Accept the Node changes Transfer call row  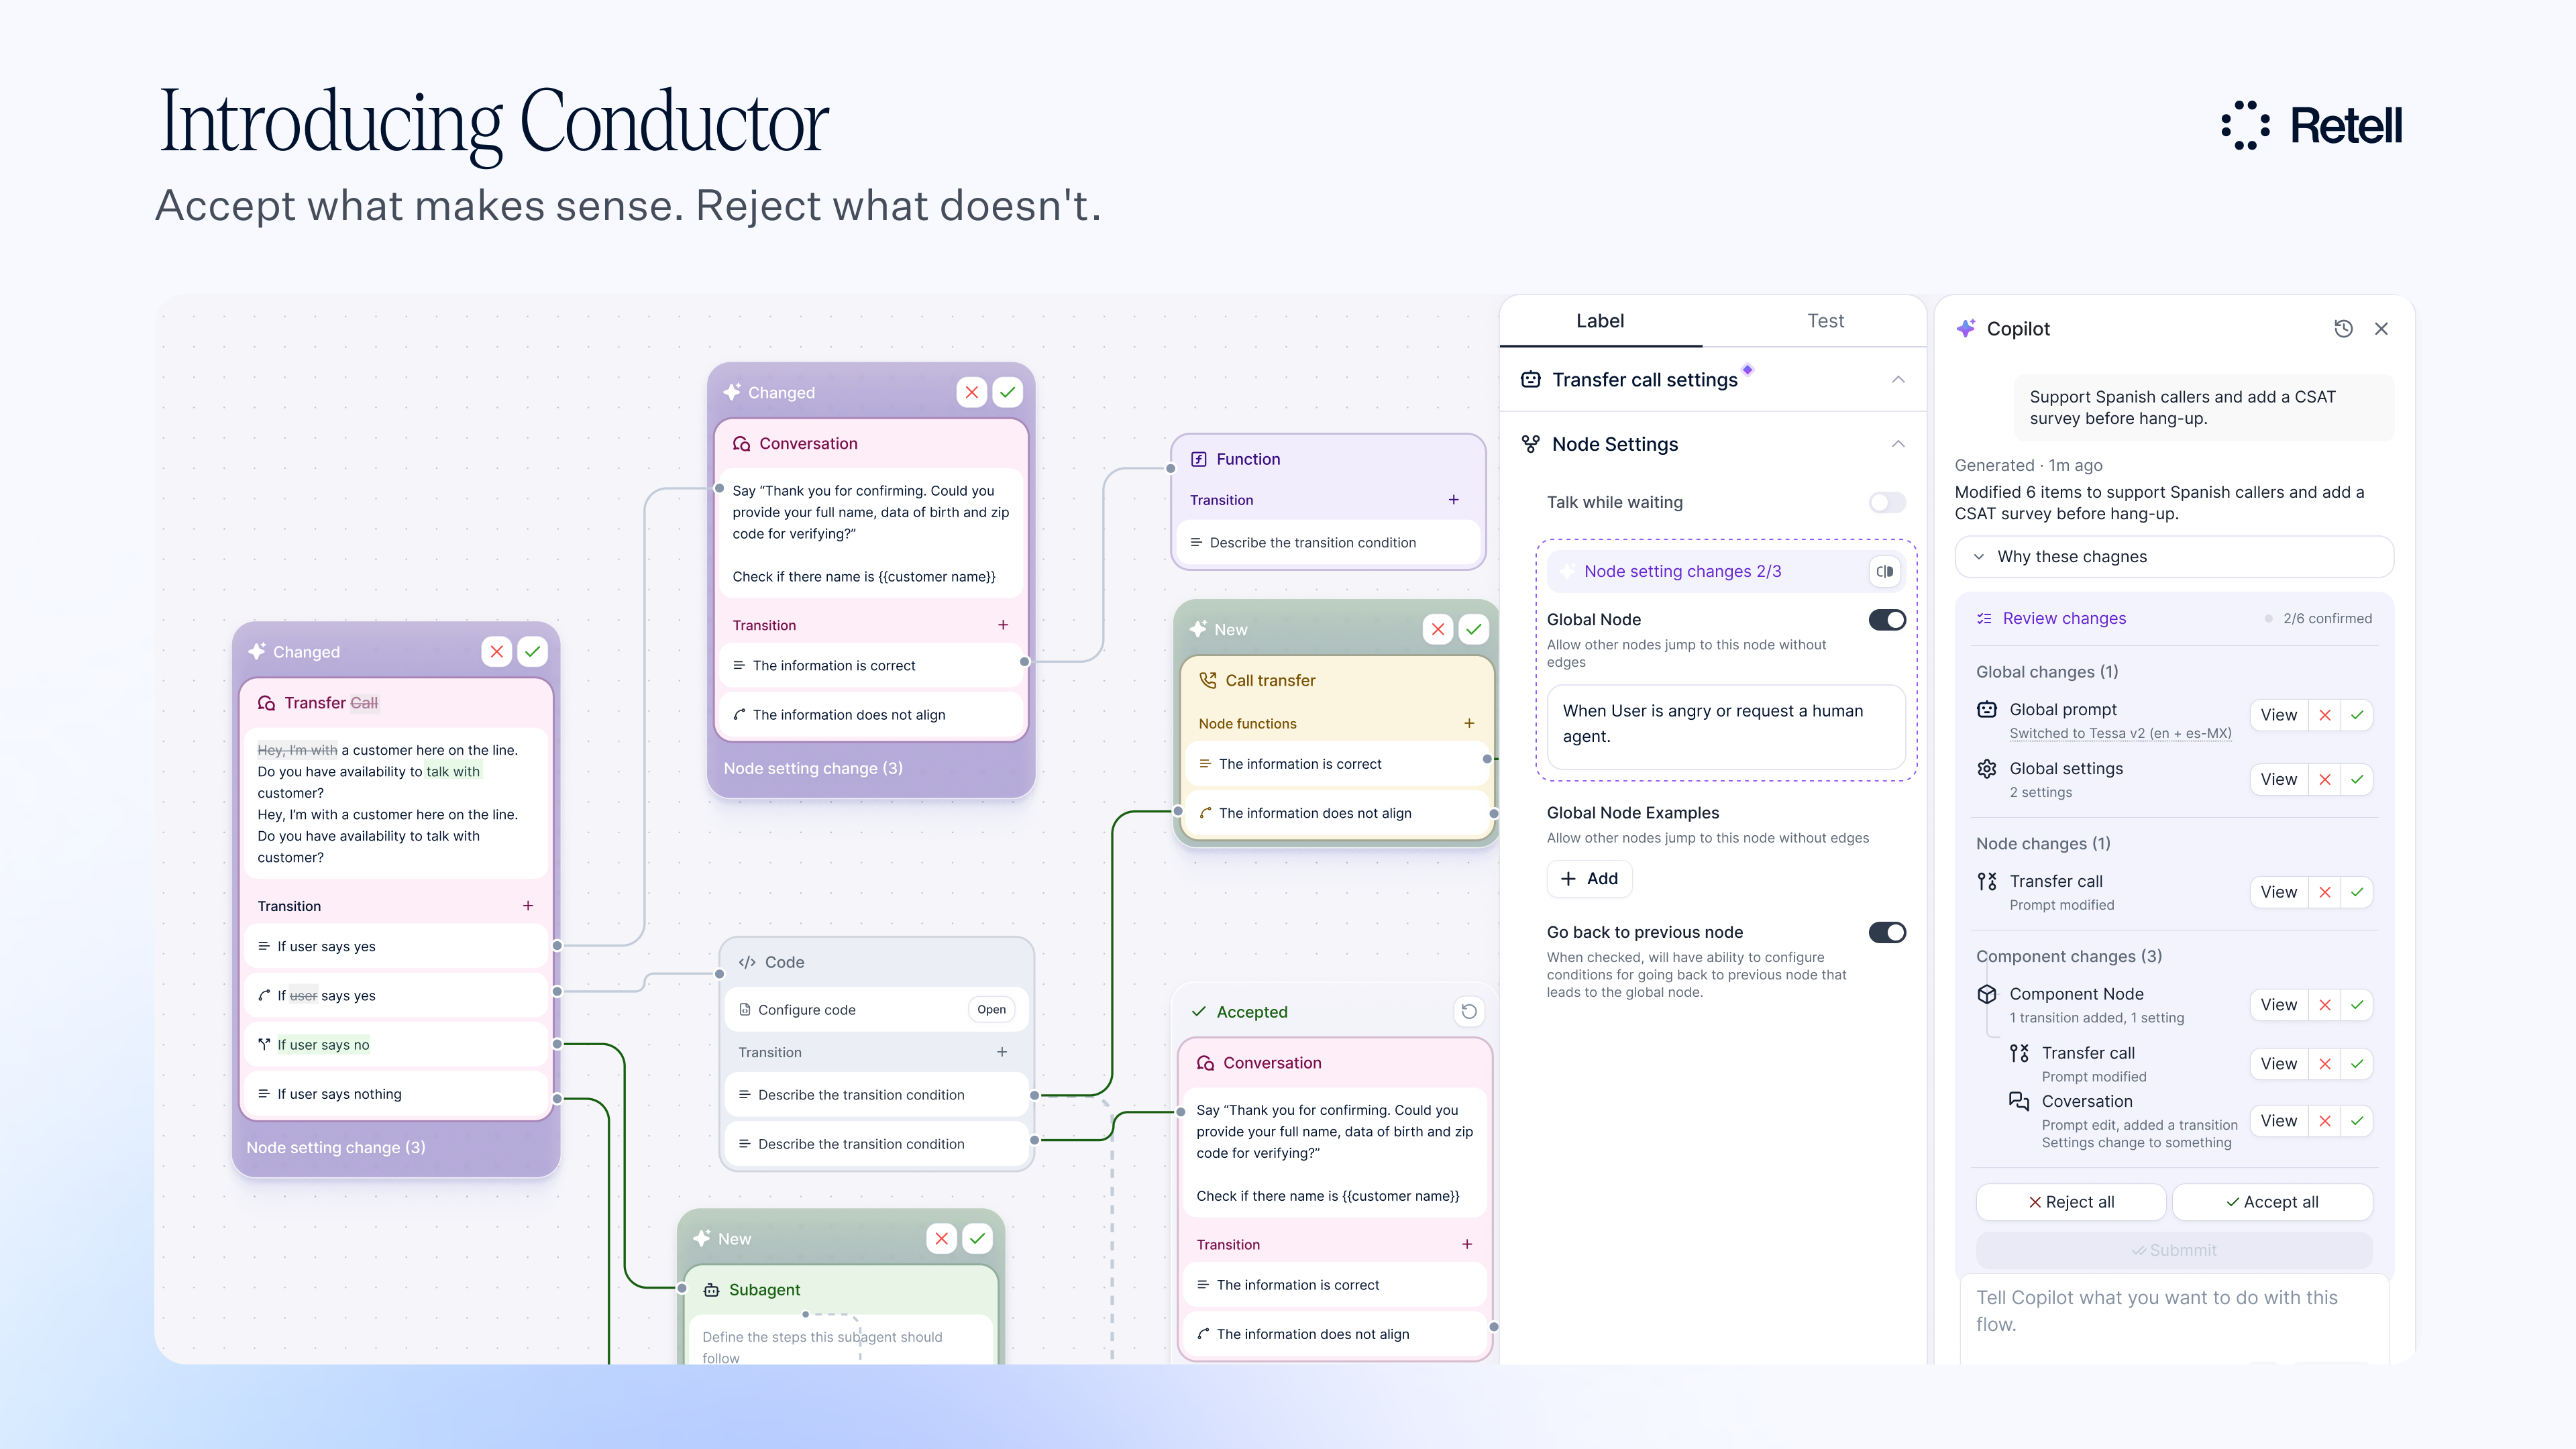[2357, 892]
